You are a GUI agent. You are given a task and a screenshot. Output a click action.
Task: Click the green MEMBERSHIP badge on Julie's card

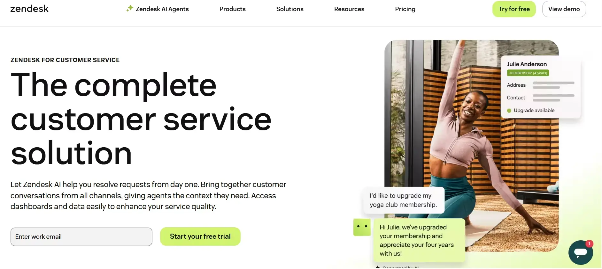click(528, 73)
